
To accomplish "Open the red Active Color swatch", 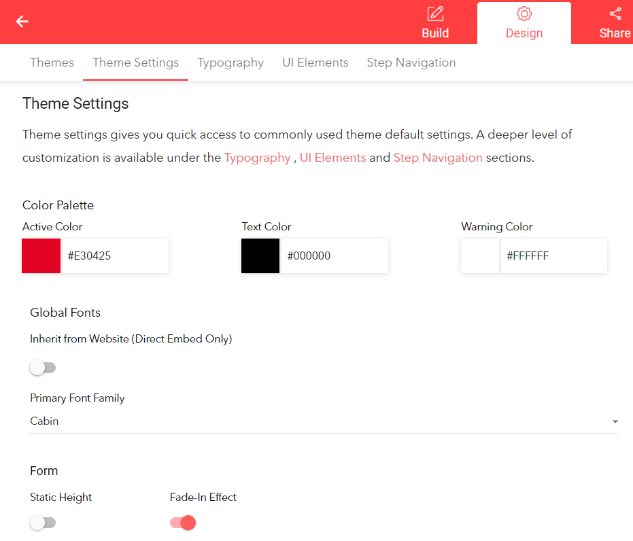I will click(41, 256).
